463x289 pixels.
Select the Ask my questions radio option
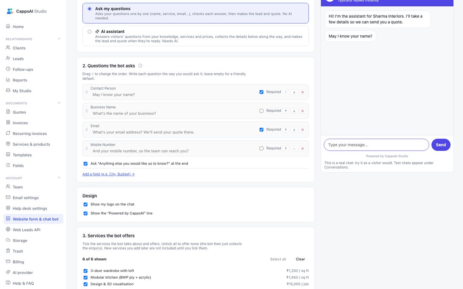(90, 9)
